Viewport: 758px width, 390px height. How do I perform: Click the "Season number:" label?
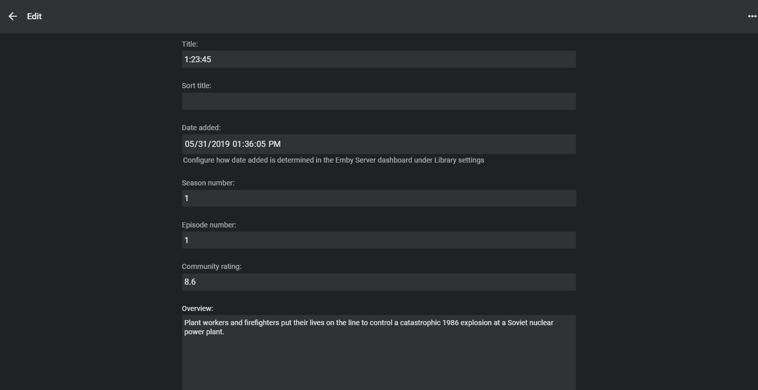[x=208, y=183]
